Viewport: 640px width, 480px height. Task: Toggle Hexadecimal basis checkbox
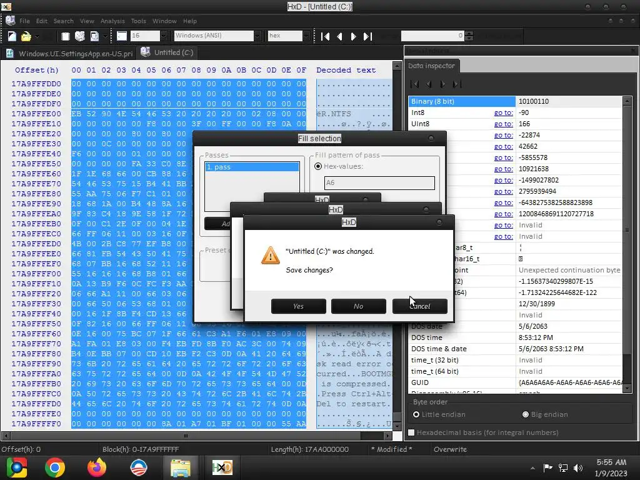411,432
